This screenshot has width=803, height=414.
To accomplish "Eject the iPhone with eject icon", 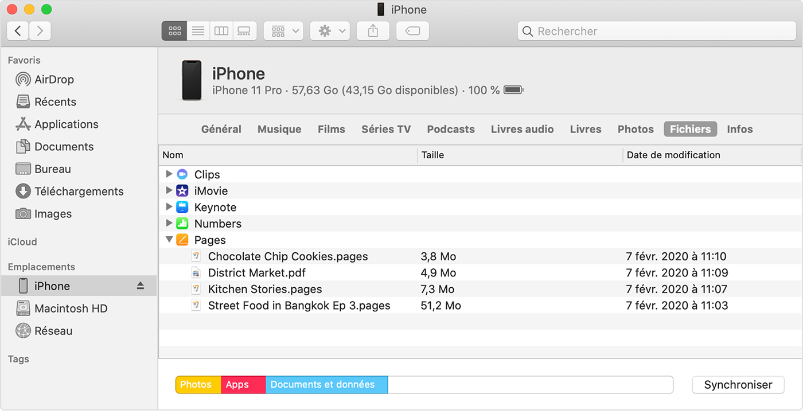I will (141, 286).
